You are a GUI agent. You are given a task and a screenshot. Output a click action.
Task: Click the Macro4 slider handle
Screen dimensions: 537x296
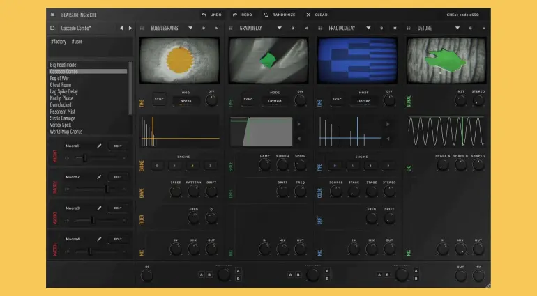coord(88,251)
